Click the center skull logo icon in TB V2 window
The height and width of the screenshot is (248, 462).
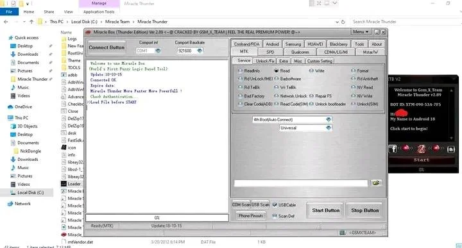pyautogui.click(x=422, y=149)
